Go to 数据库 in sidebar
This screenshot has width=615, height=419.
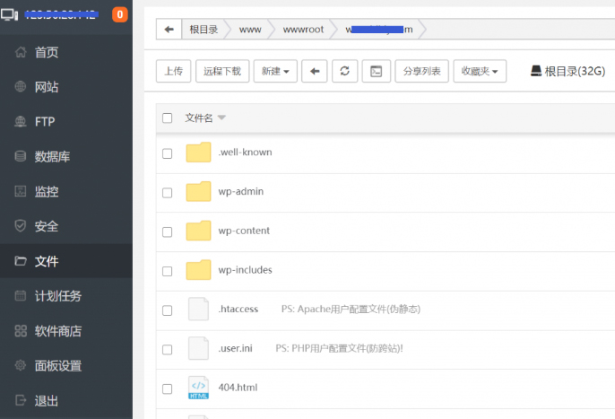coord(52,157)
